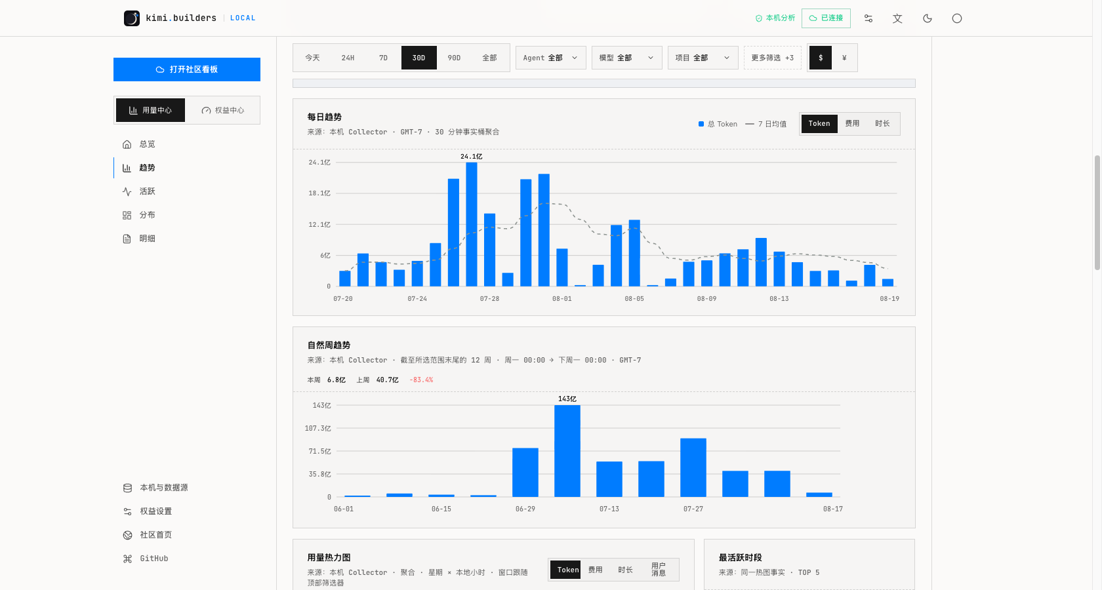Switch language with the 文 icon

(898, 18)
